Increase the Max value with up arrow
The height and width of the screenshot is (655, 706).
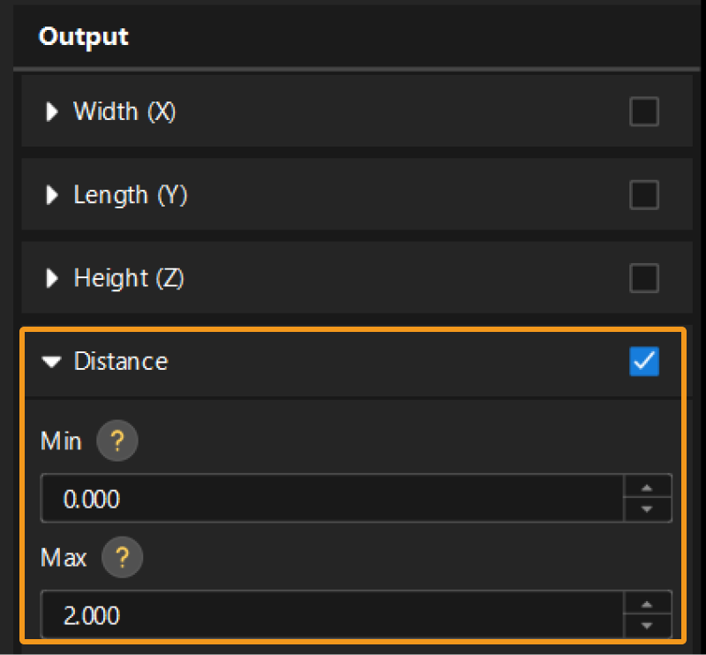coord(647,604)
